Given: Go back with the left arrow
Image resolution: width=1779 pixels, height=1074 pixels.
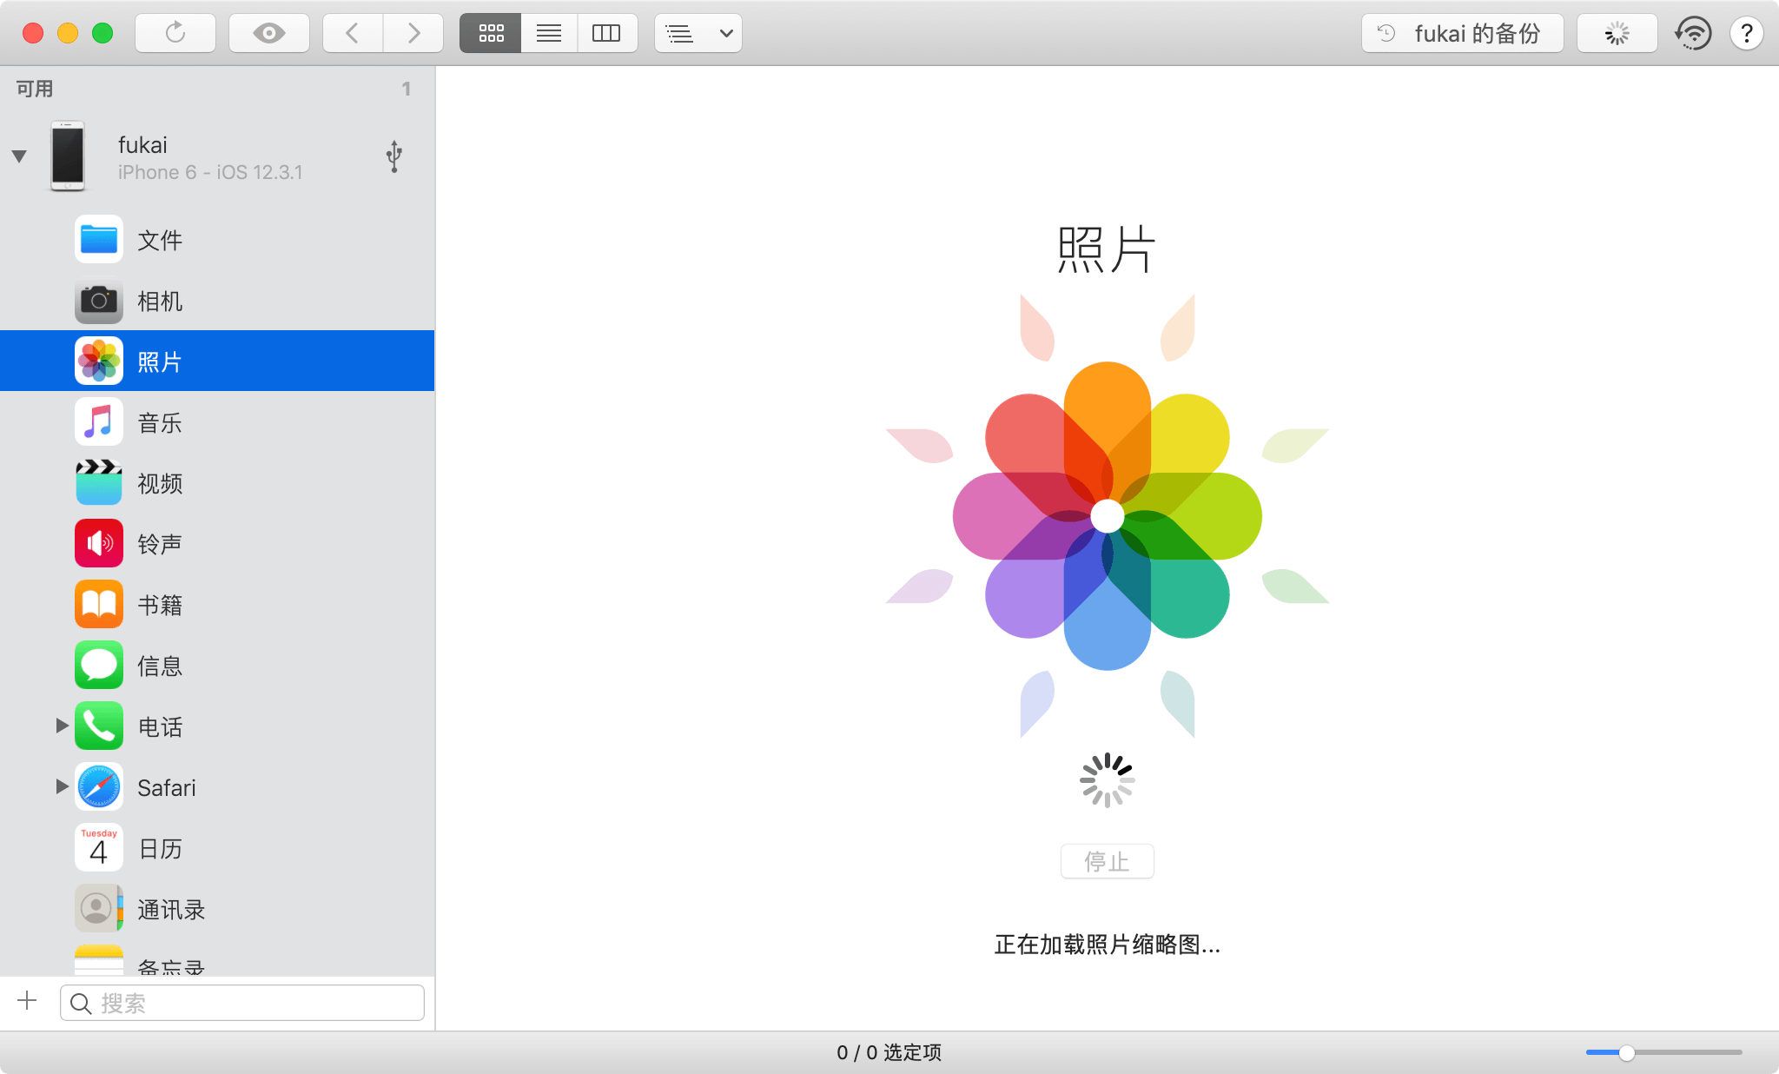Looking at the screenshot, I should click(353, 33).
